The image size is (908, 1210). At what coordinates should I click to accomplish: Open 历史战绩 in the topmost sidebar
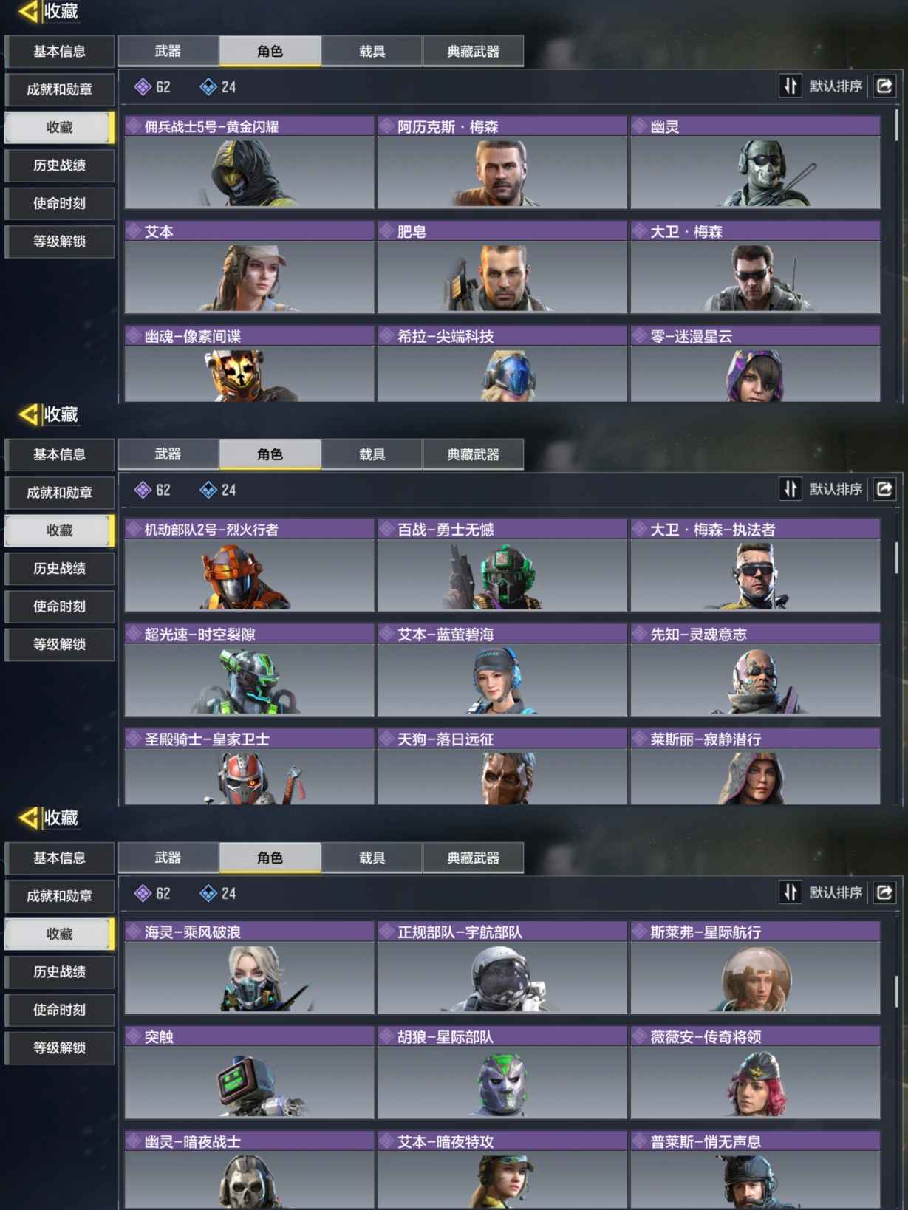point(59,165)
